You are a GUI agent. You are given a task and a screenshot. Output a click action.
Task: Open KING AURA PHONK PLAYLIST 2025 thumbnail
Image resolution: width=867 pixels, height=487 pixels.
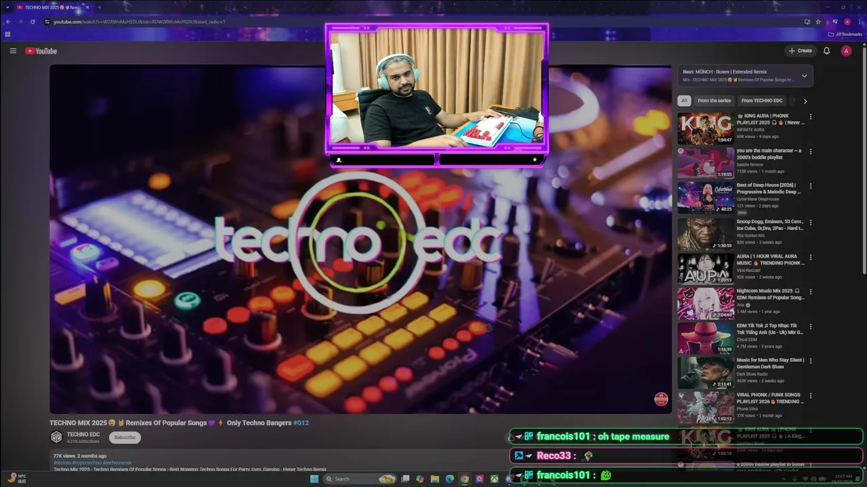706,129
